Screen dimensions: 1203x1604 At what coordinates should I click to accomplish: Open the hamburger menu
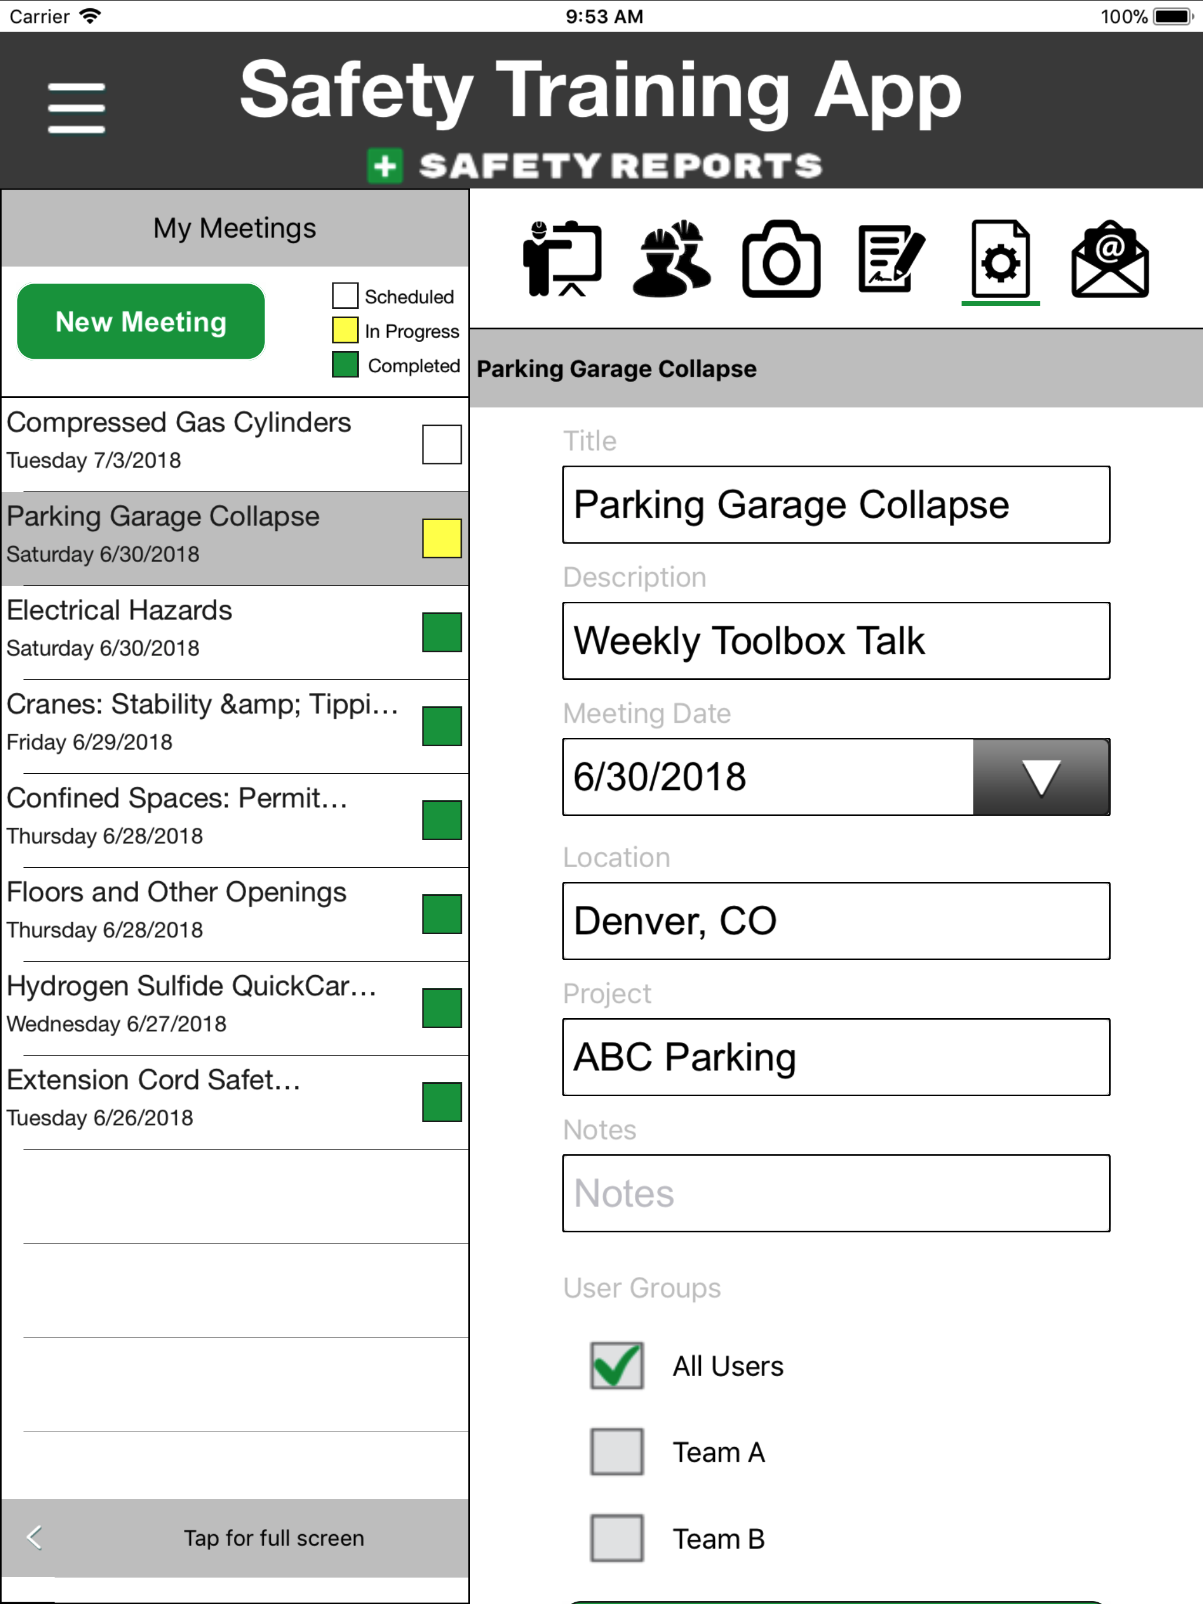pos(76,108)
